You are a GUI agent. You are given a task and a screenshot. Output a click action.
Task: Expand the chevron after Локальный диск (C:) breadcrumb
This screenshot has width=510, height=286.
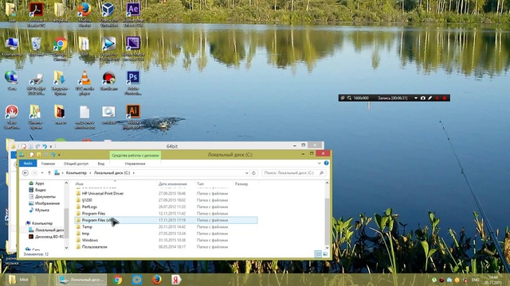coord(134,173)
